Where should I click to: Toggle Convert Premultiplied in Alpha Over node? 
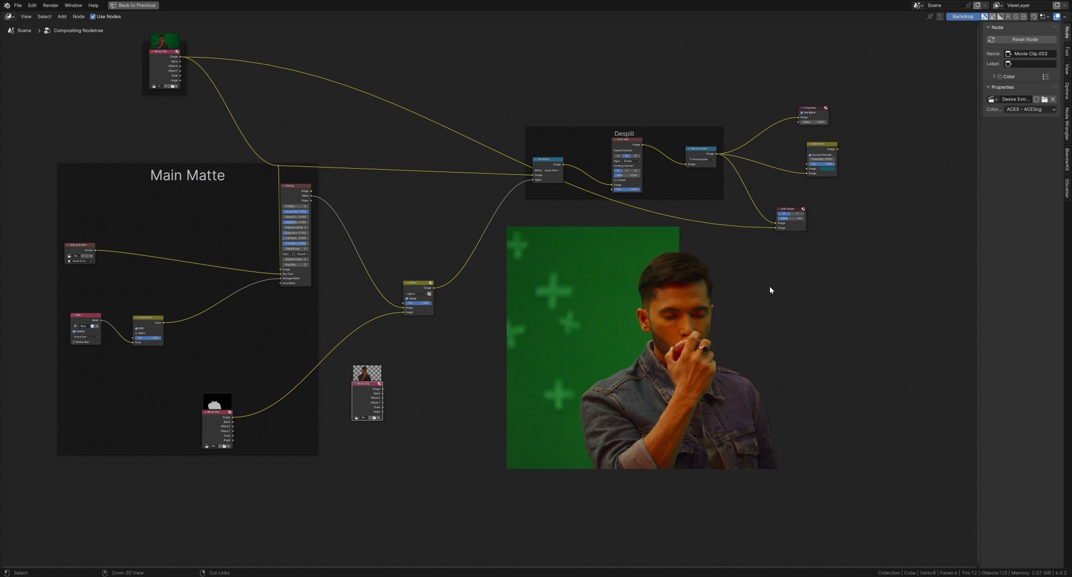click(x=810, y=155)
